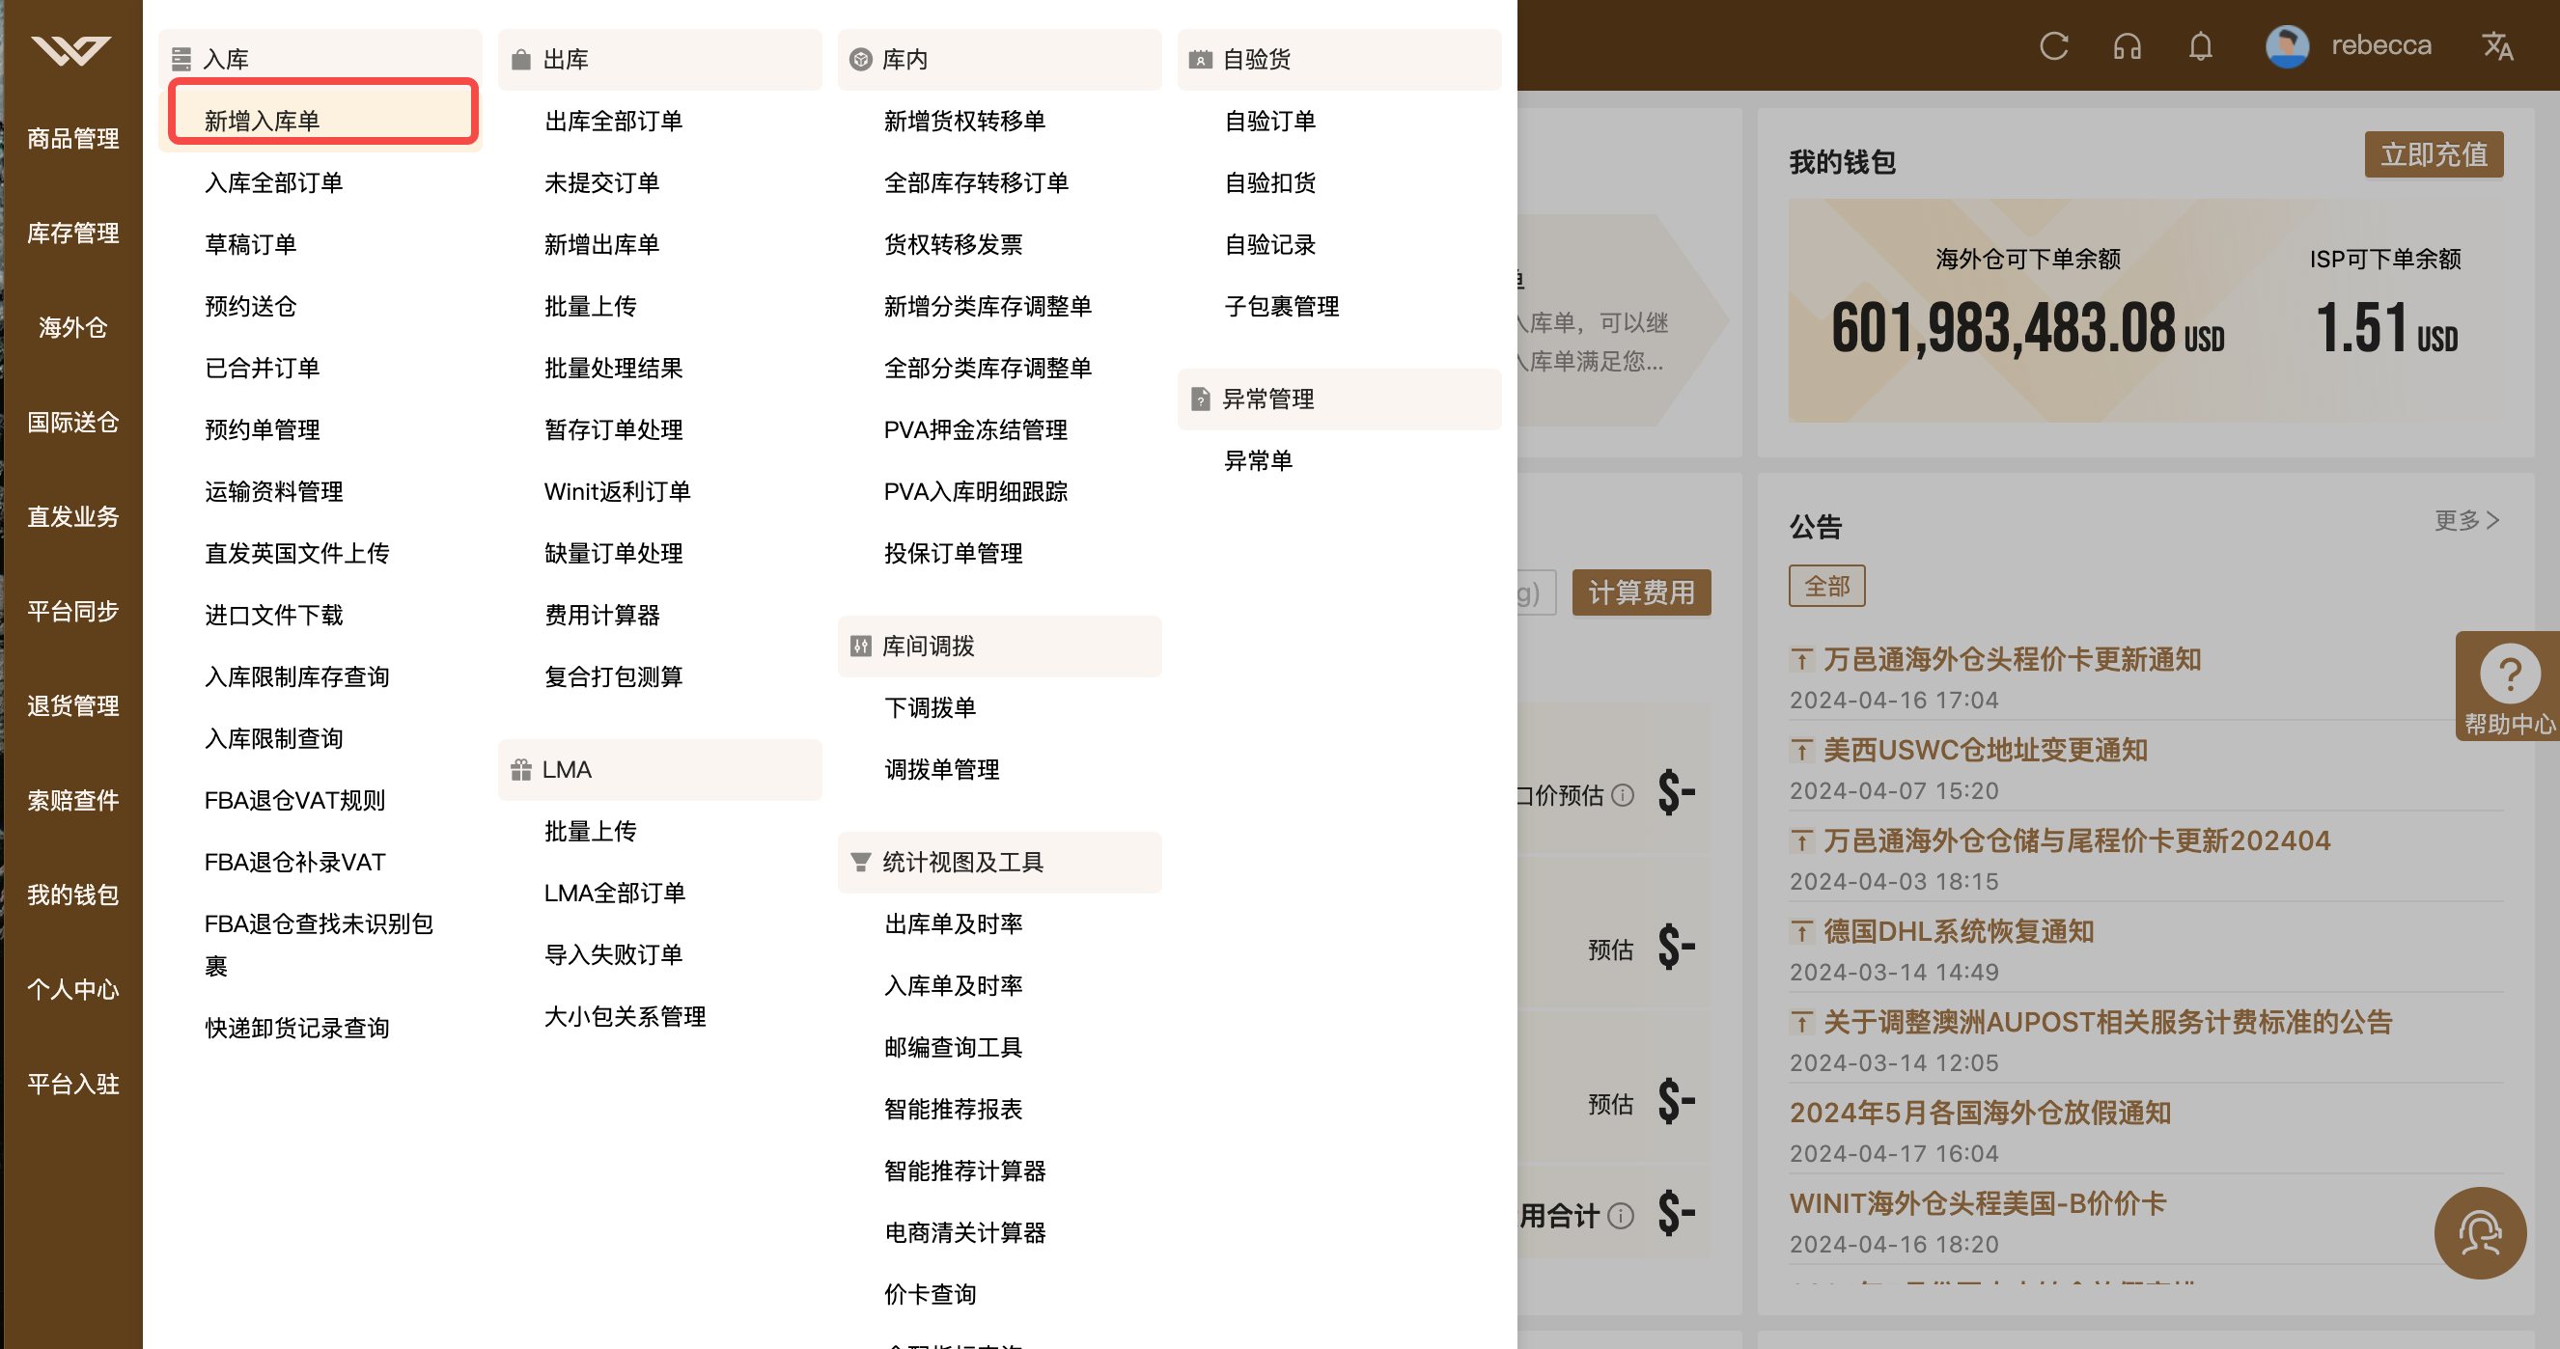Open 价卡查询 menu entry
The width and height of the screenshot is (2560, 1349).
point(930,1294)
